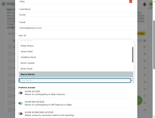This screenshot has width=155, height=118.
Task: Enable the ALIGN SCORECARD ACCESS switch
Action: click(20, 114)
